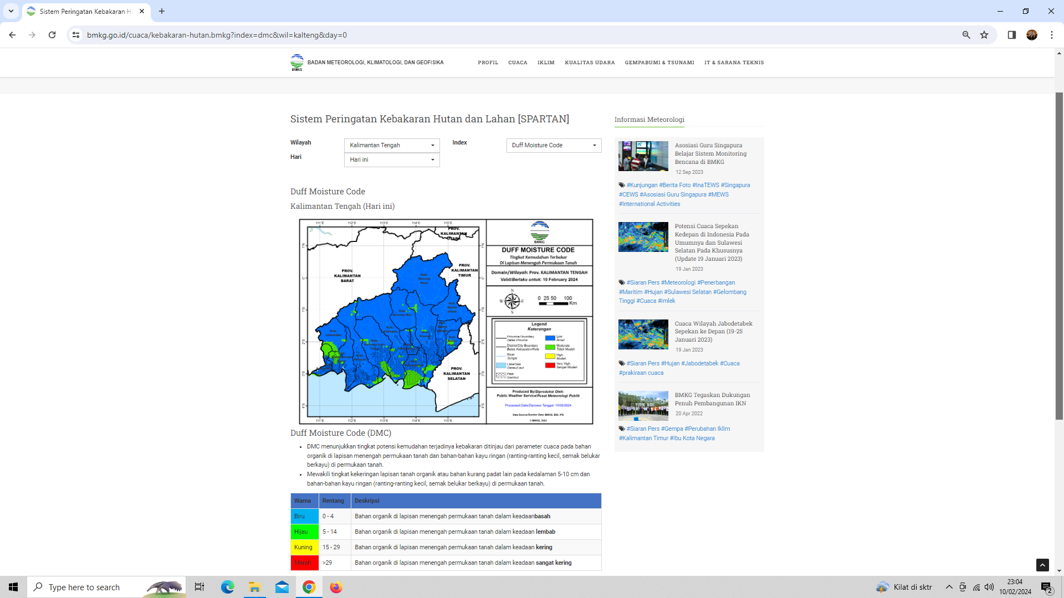Image resolution: width=1064 pixels, height=598 pixels.
Task: Open Task View on taskbar
Action: (199, 587)
